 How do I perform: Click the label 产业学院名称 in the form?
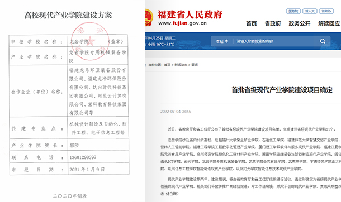[x=37, y=57]
